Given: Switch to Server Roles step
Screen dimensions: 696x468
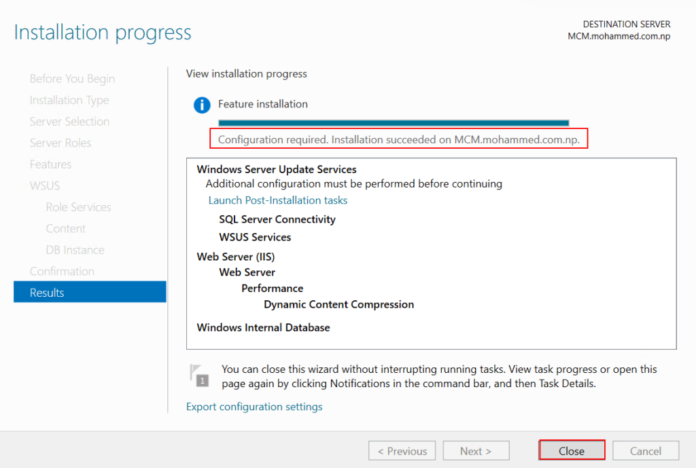Looking at the screenshot, I should pyautogui.click(x=60, y=143).
